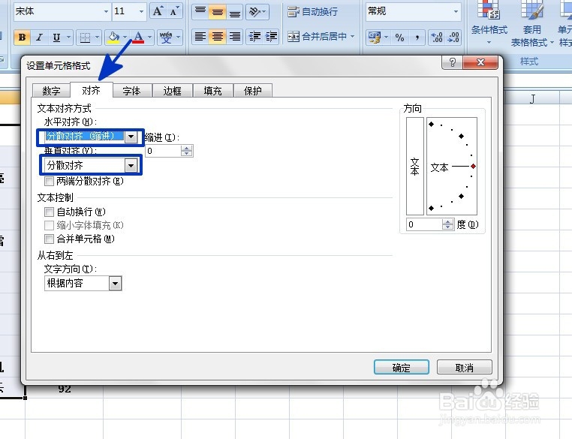
Task: Switch to the 字体 tab
Action: (131, 90)
